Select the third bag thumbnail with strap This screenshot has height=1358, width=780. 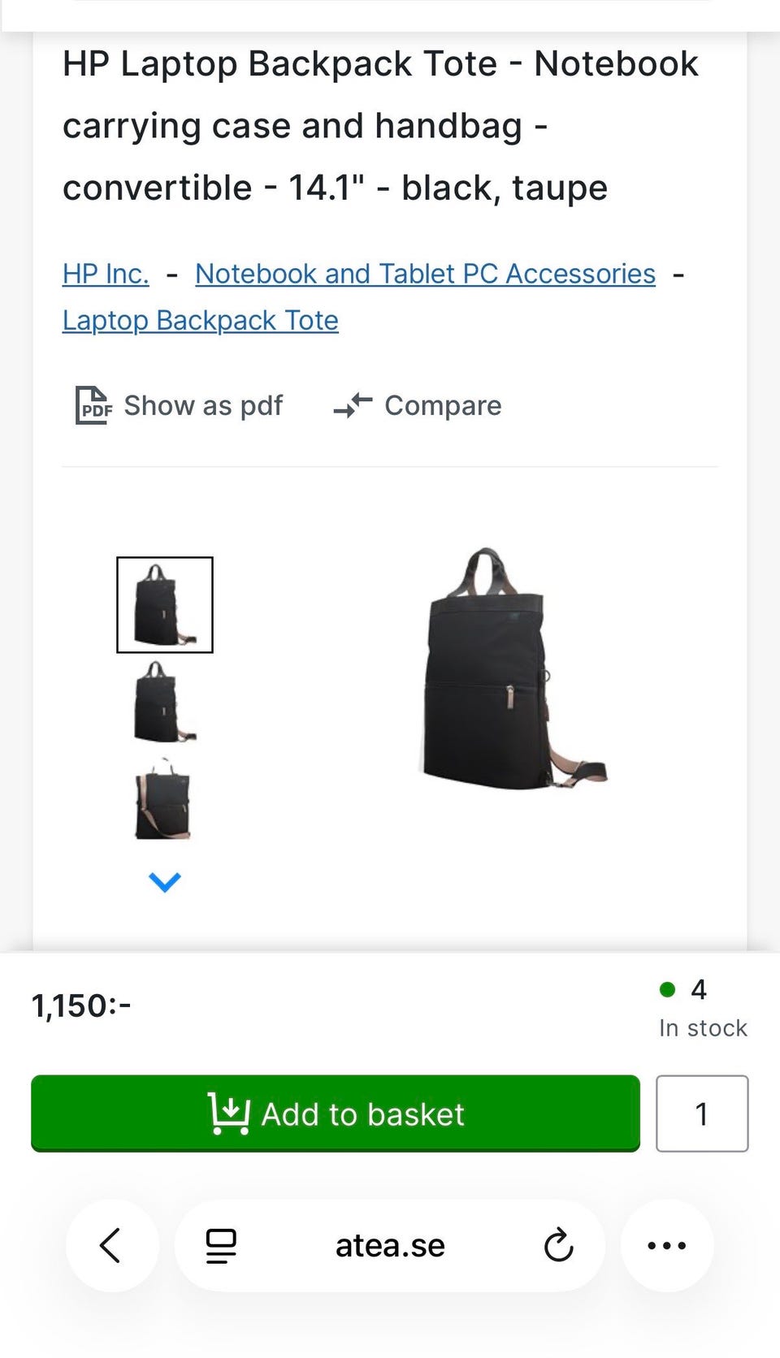coord(163,799)
